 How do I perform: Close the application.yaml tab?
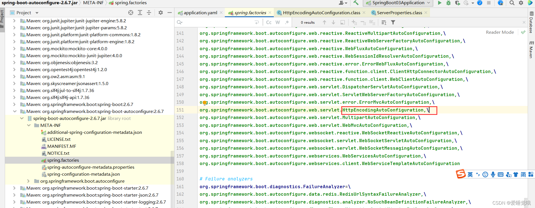pos(221,13)
